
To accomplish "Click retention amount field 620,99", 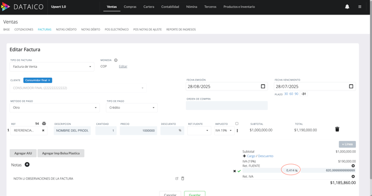I will (x=328, y=170).
